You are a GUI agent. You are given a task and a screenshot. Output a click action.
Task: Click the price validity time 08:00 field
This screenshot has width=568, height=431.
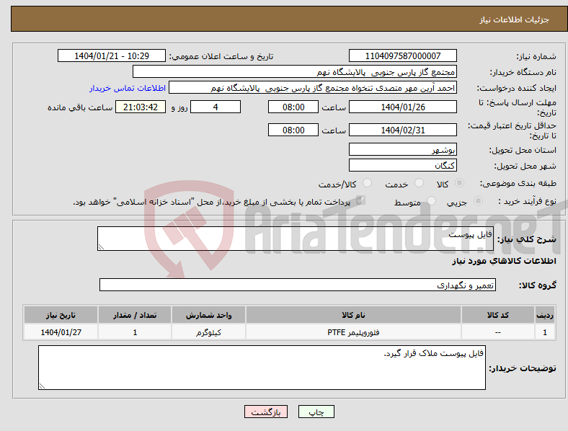pyautogui.click(x=293, y=130)
